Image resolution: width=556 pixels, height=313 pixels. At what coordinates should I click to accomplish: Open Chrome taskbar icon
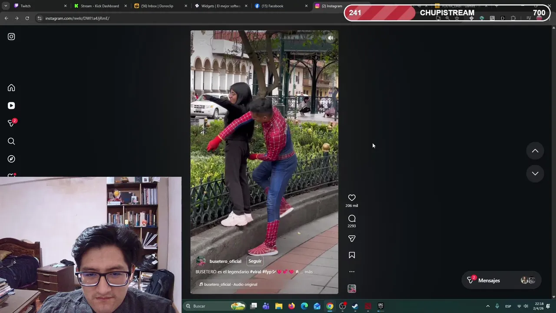pos(330,306)
